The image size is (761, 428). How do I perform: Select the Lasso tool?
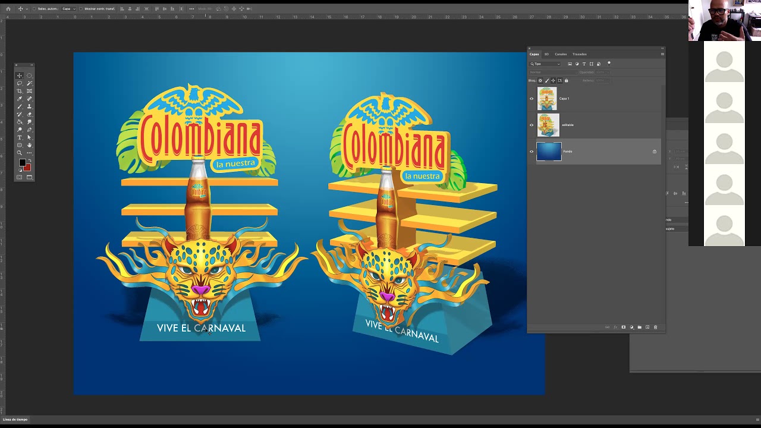tap(20, 83)
